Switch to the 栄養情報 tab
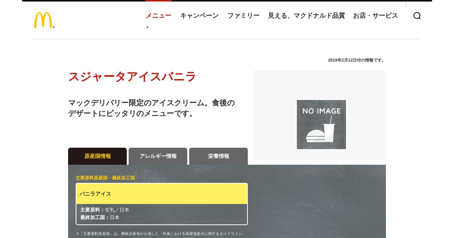The width and height of the screenshot is (454, 238). point(218,156)
